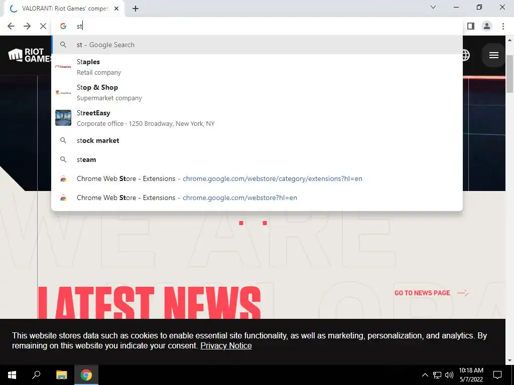Open File Explorer from the taskbar
This screenshot has height=385, width=514.
click(61, 375)
